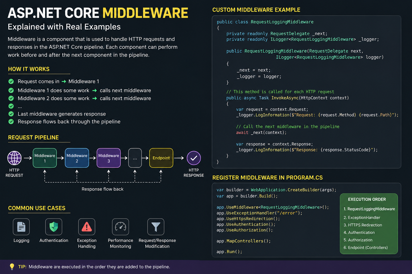Viewport: 412px width, 274px height.
Task: Click 'private readonly RequestDelegate _next;' line
Action: pyautogui.click(x=277, y=34)
